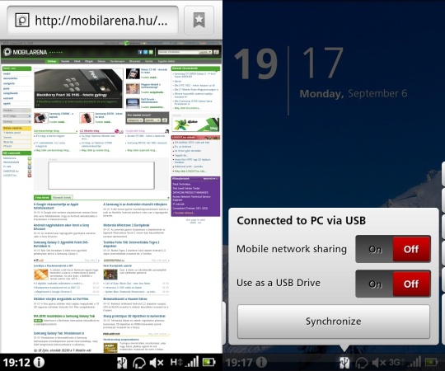The width and height of the screenshot is (445, 371).
Task: Tap the Connected to PC via USB title
Action: (x=301, y=221)
